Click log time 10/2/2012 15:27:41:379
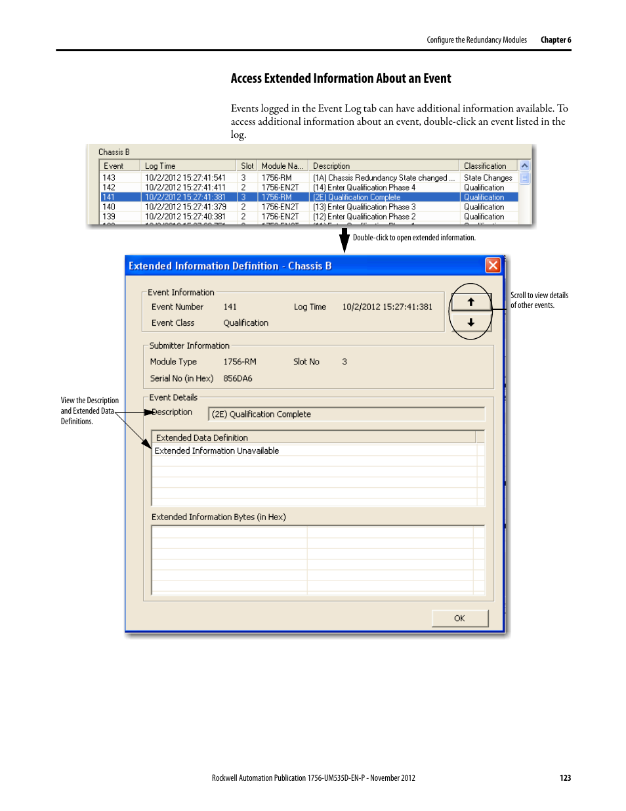626x811 pixels. pos(185,207)
